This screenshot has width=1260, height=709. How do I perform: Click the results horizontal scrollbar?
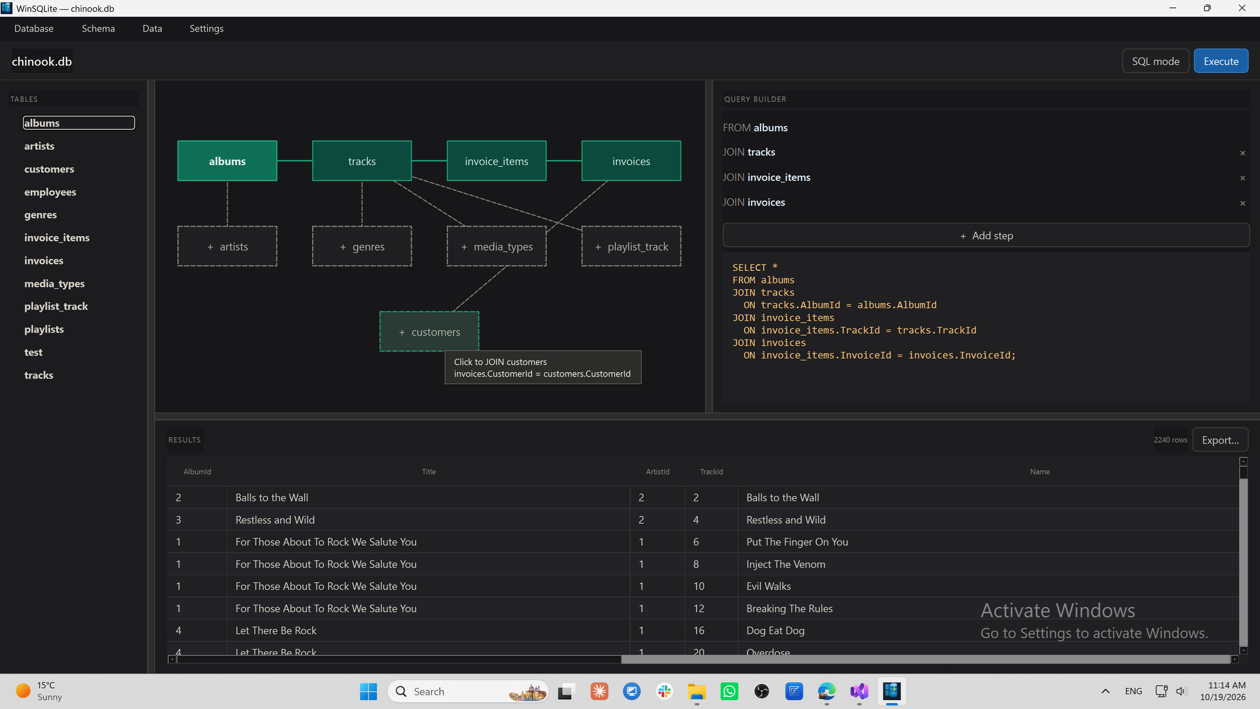click(x=703, y=659)
